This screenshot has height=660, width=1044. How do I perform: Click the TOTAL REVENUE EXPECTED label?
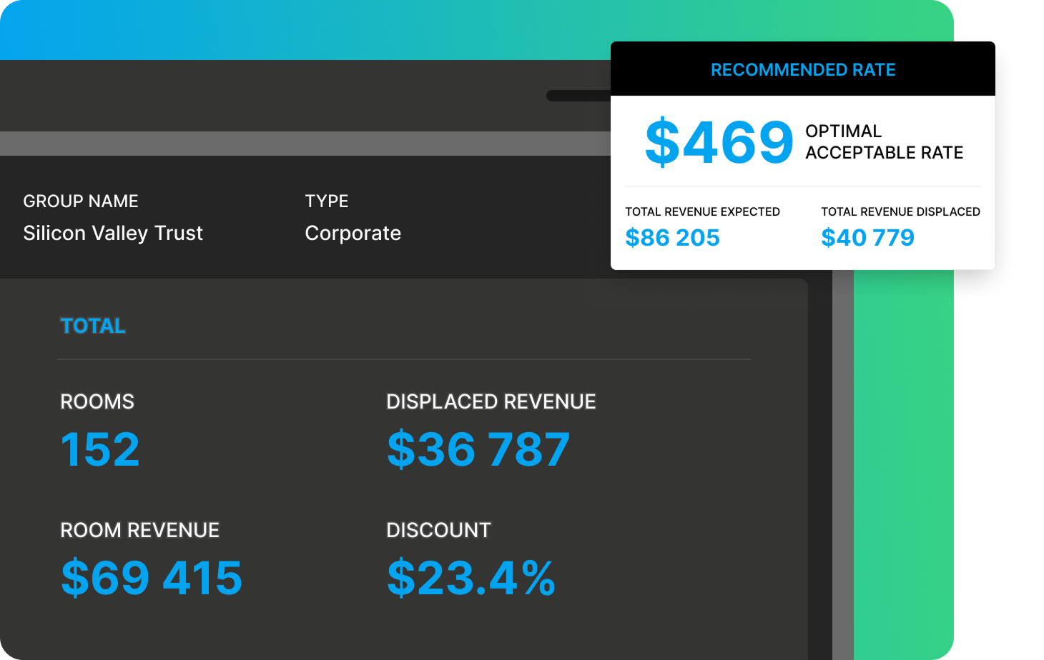[702, 211]
